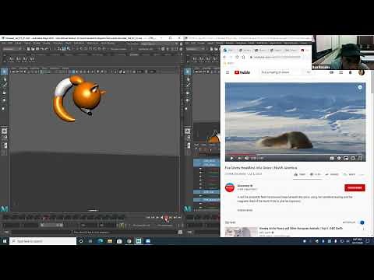Save the fox video to playlist
The height and width of the screenshot is (280, 374).
tap(349, 174)
